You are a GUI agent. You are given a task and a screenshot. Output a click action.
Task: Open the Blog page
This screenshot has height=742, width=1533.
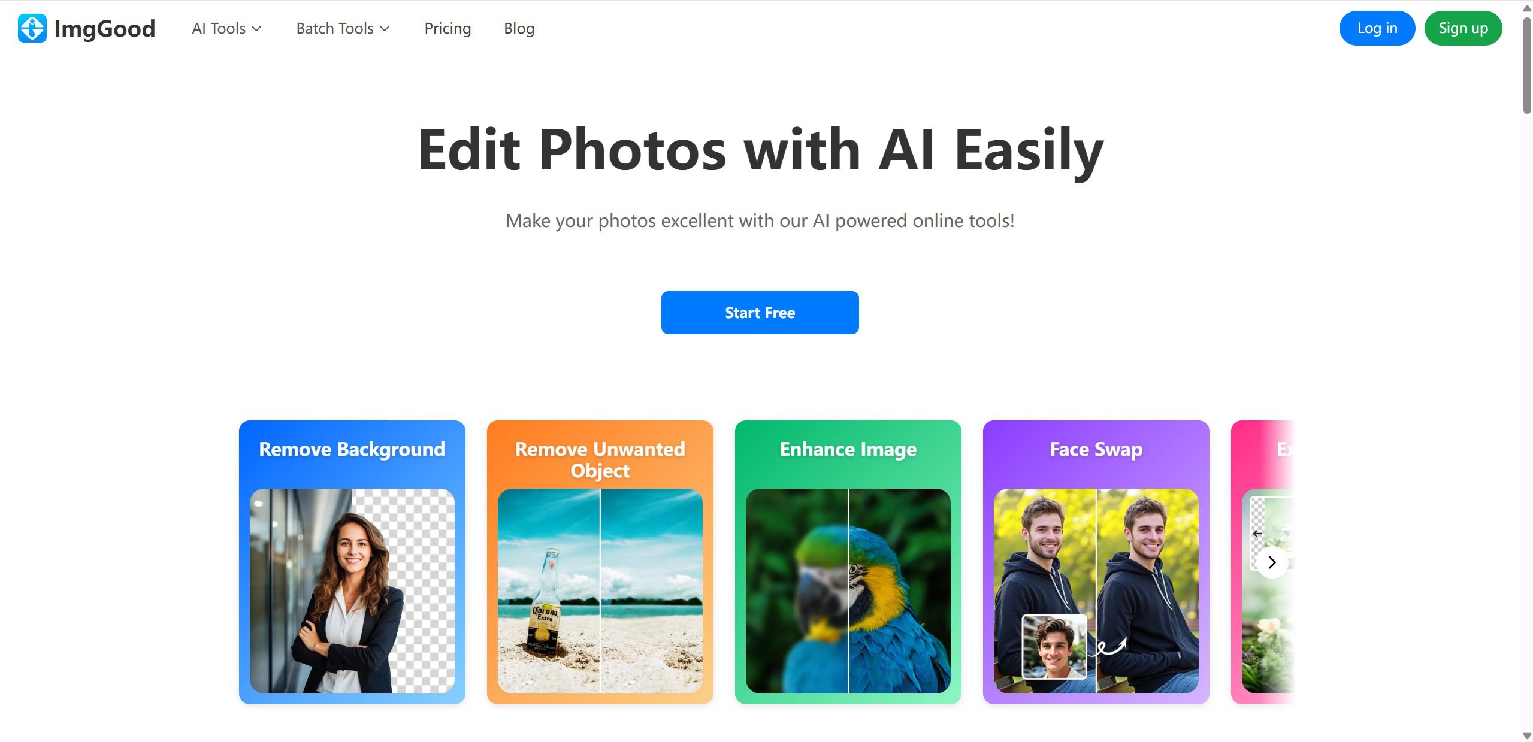click(519, 28)
